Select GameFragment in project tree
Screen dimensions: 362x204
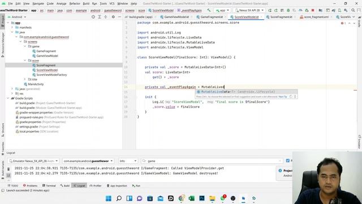tap(46, 51)
